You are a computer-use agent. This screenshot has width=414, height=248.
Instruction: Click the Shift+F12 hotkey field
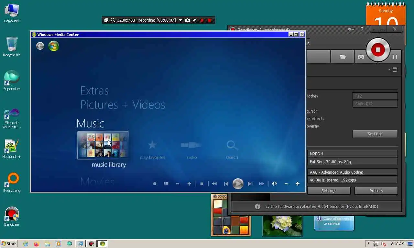(375, 104)
